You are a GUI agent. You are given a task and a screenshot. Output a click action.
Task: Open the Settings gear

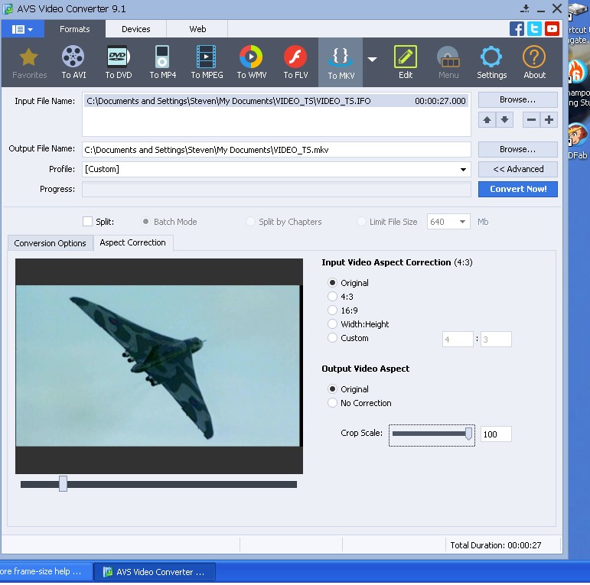[491, 63]
